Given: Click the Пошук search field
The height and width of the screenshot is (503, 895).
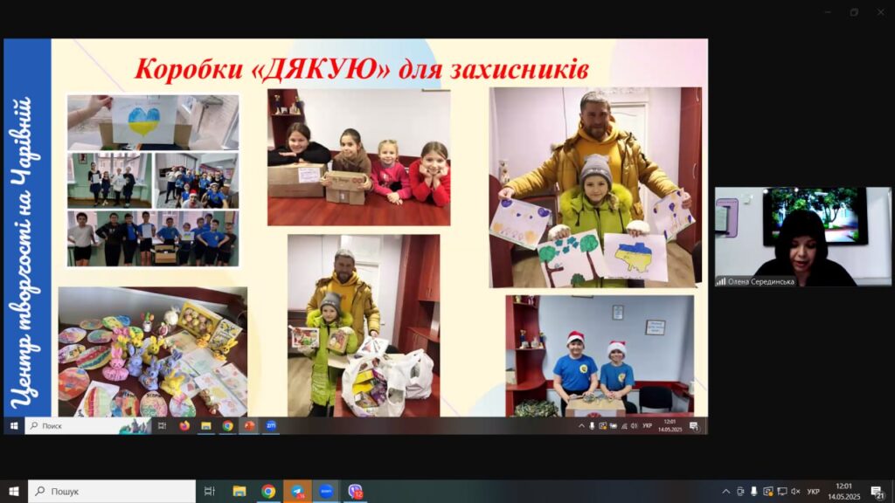Looking at the screenshot, I should 112,491.
